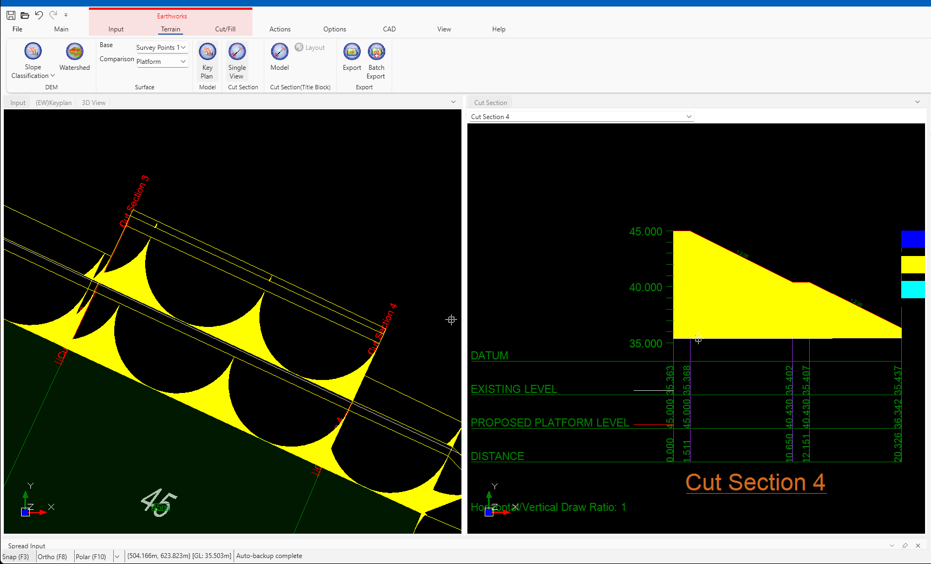Undo the last action
The height and width of the screenshot is (564, 931).
pyautogui.click(x=39, y=15)
